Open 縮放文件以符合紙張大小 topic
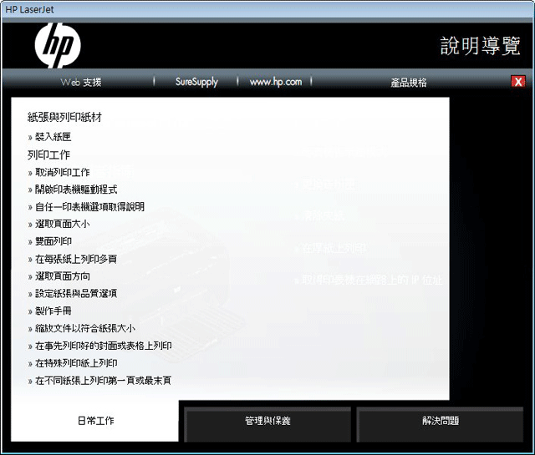Screen dimensions: 535x455 (85, 328)
